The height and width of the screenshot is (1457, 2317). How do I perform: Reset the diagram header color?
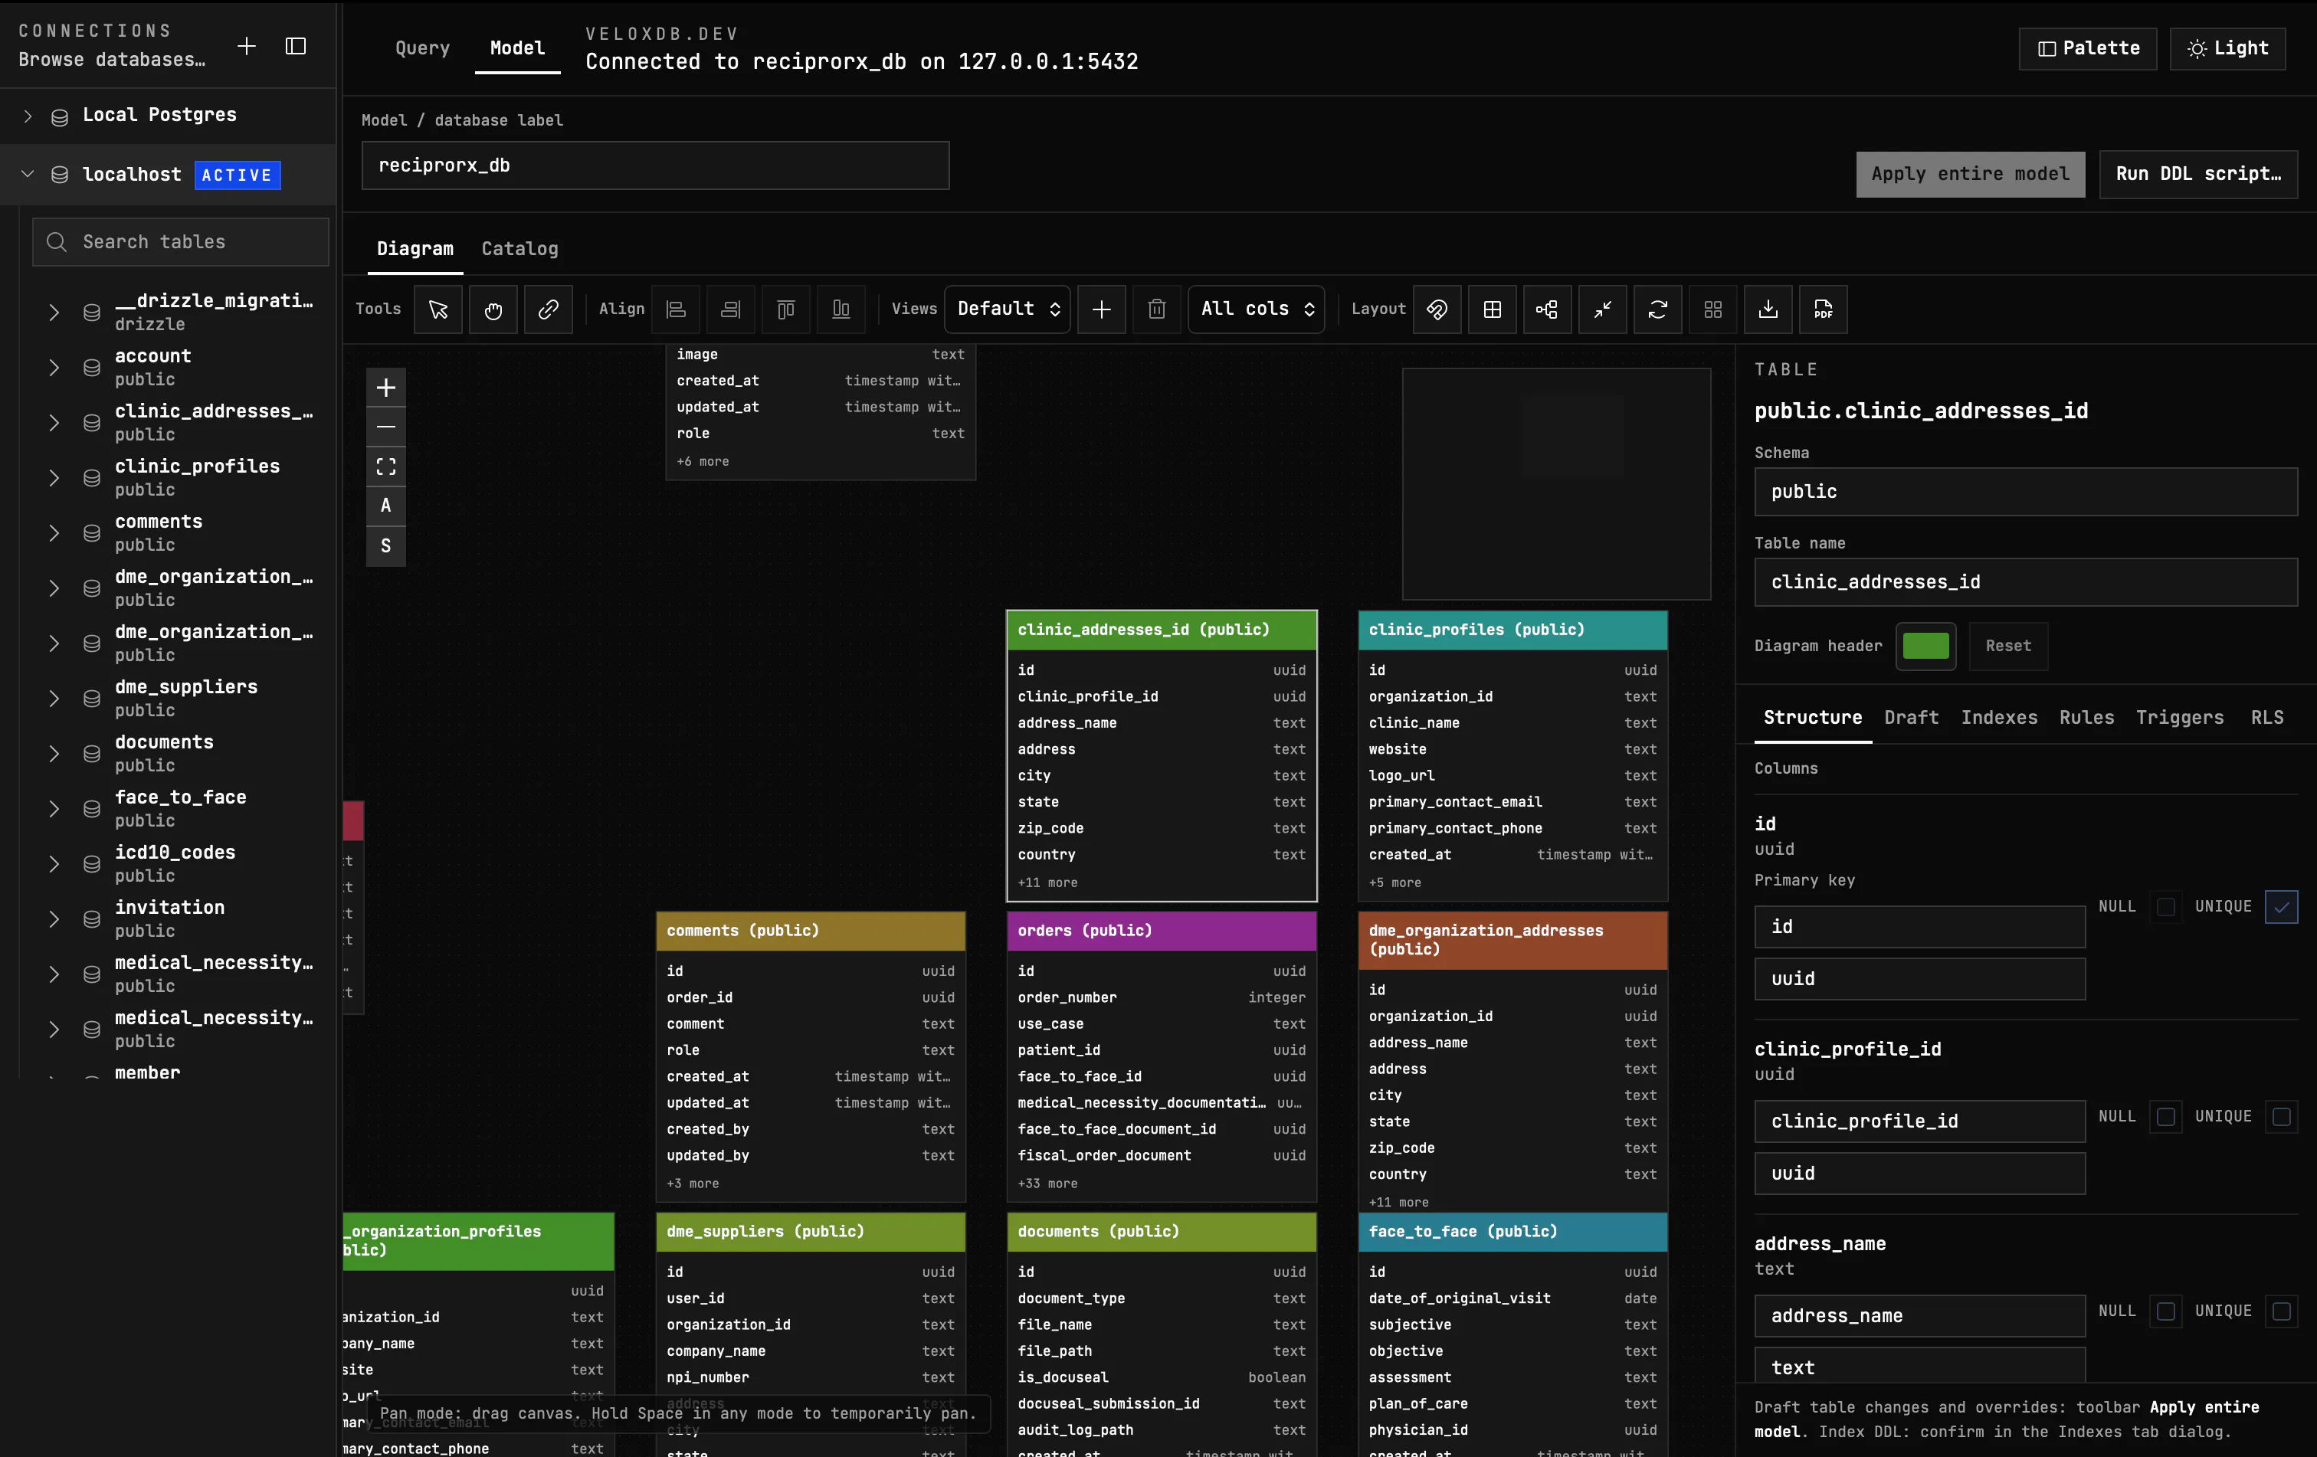pos(2008,647)
